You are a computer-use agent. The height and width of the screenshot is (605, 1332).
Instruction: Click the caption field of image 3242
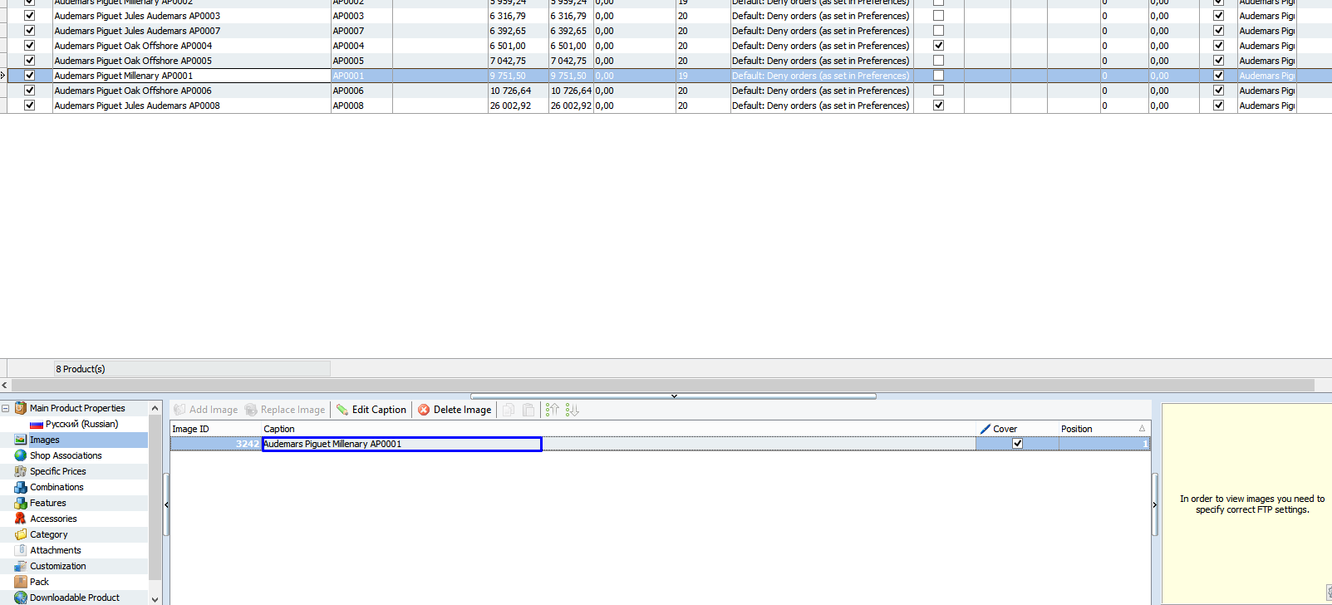401,444
